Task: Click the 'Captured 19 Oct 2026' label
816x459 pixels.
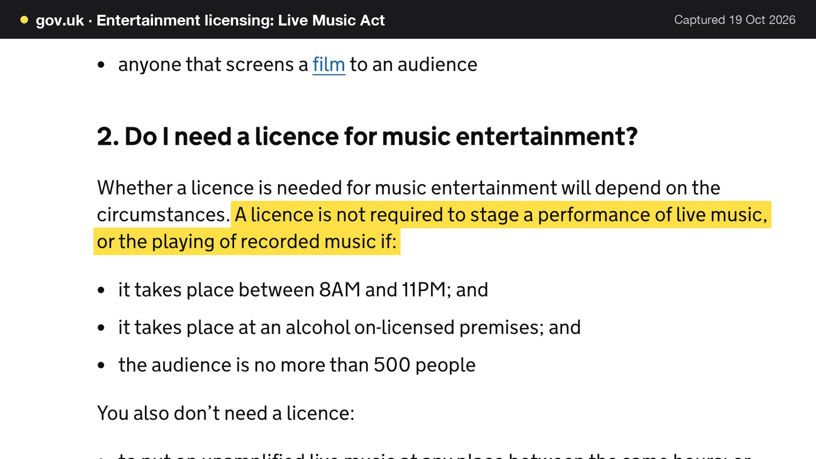Action: [734, 20]
